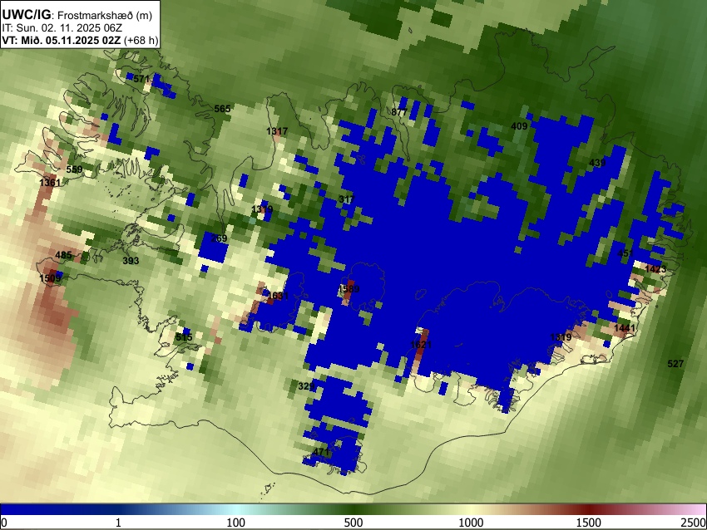Click the '559' map value label
Screen dimensions: 707x530
74,169
